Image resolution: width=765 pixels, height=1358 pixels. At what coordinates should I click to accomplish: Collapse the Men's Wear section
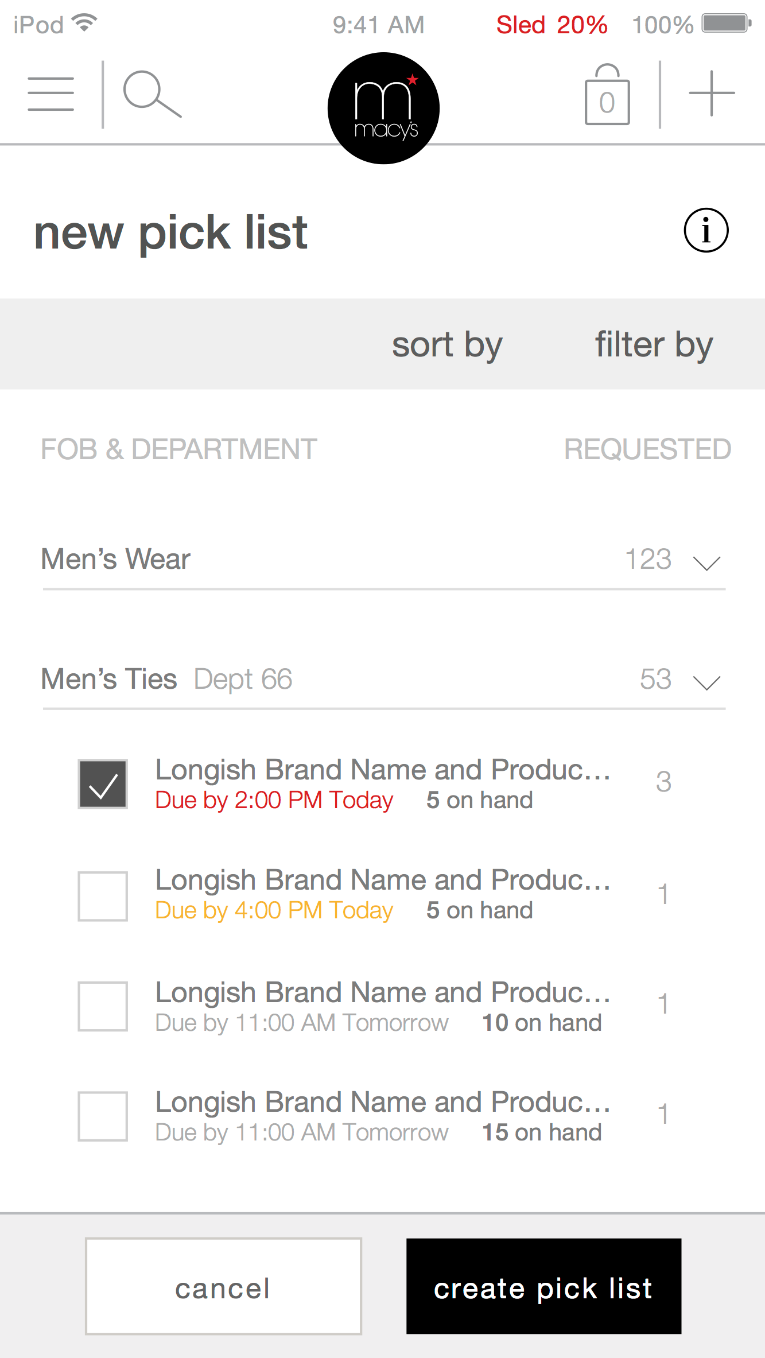coord(706,562)
